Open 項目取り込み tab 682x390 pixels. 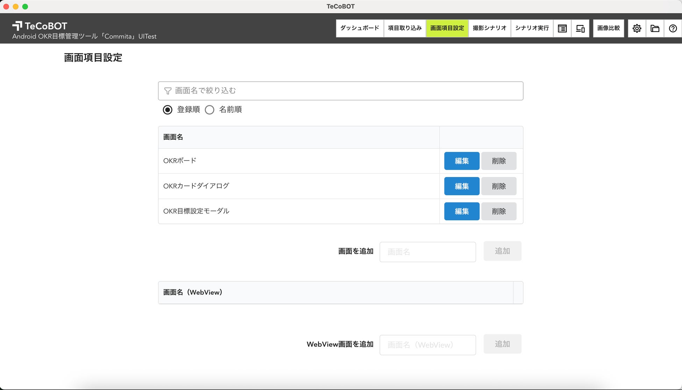click(x=405, y=28)
